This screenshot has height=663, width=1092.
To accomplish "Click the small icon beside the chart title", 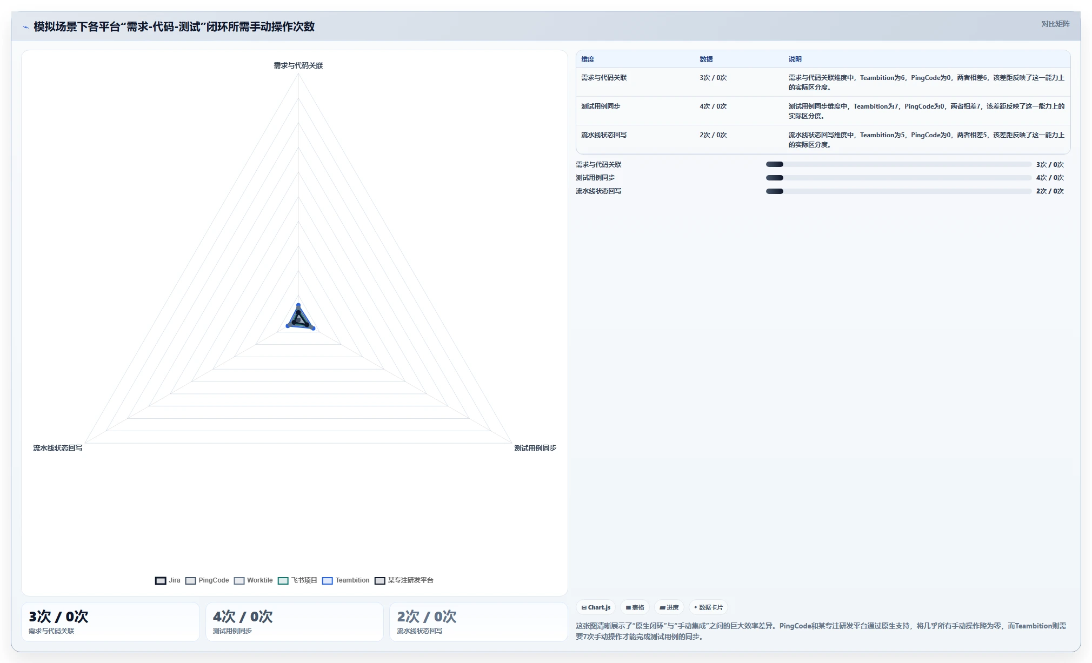I will coord(25,27).
